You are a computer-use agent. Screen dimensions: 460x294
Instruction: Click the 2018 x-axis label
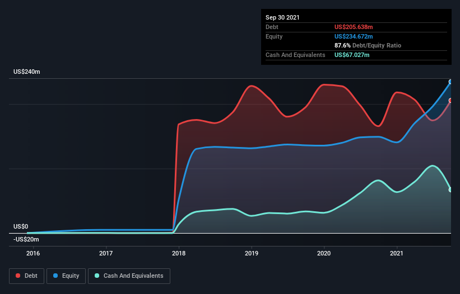179,253
